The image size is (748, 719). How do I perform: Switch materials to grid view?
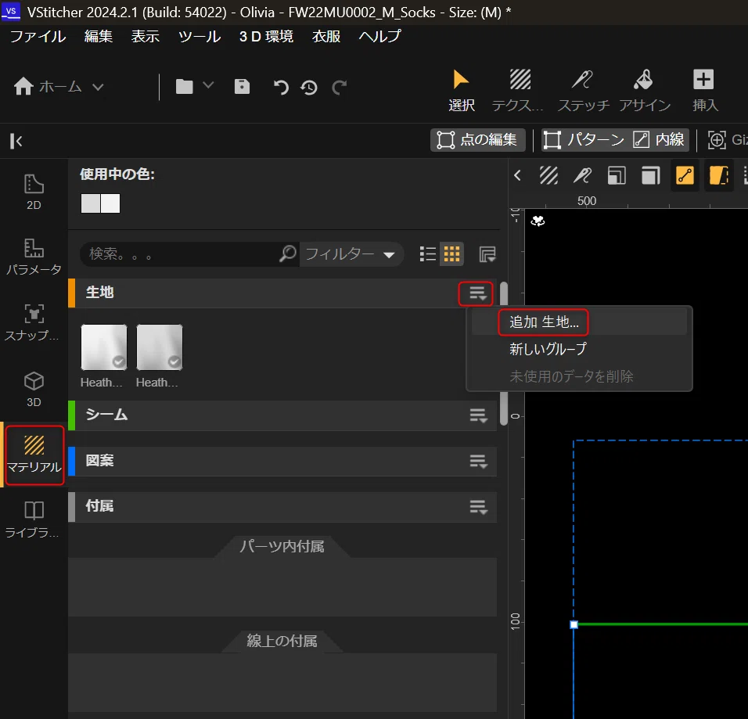[451, 253]
